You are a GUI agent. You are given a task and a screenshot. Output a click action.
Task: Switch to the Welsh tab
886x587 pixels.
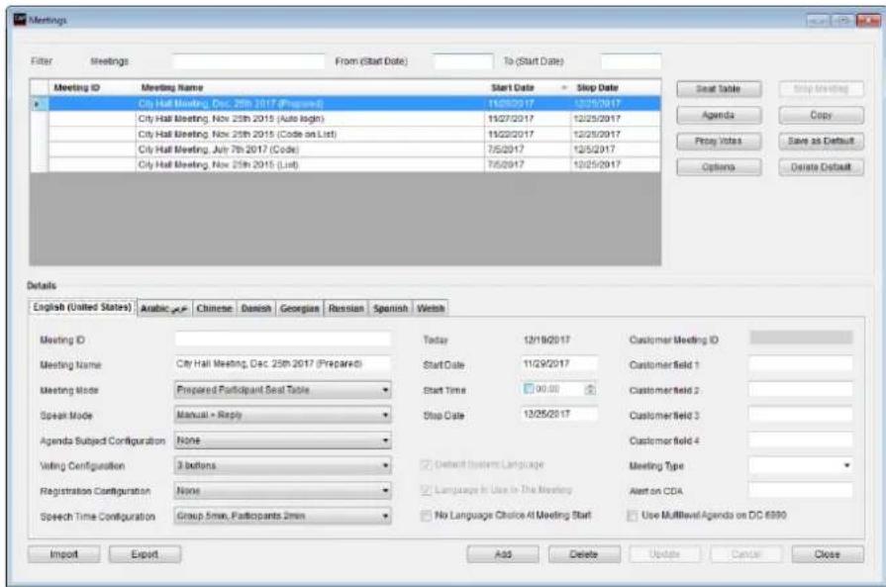431,309
